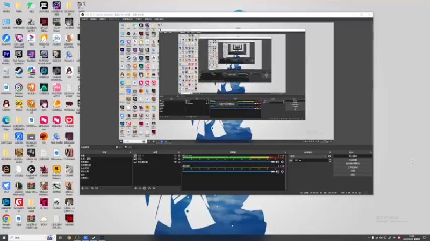Click Exit in the Controls panel
This screenshot has width=430, height=241.
(x=353, y=175)
